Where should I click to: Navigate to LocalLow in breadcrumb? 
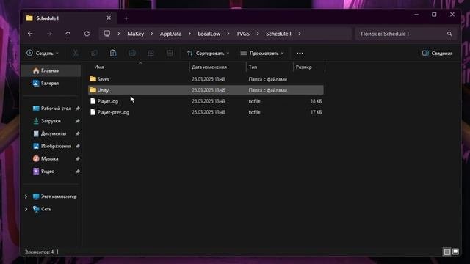pyautogui.click(x=209, y=34)
